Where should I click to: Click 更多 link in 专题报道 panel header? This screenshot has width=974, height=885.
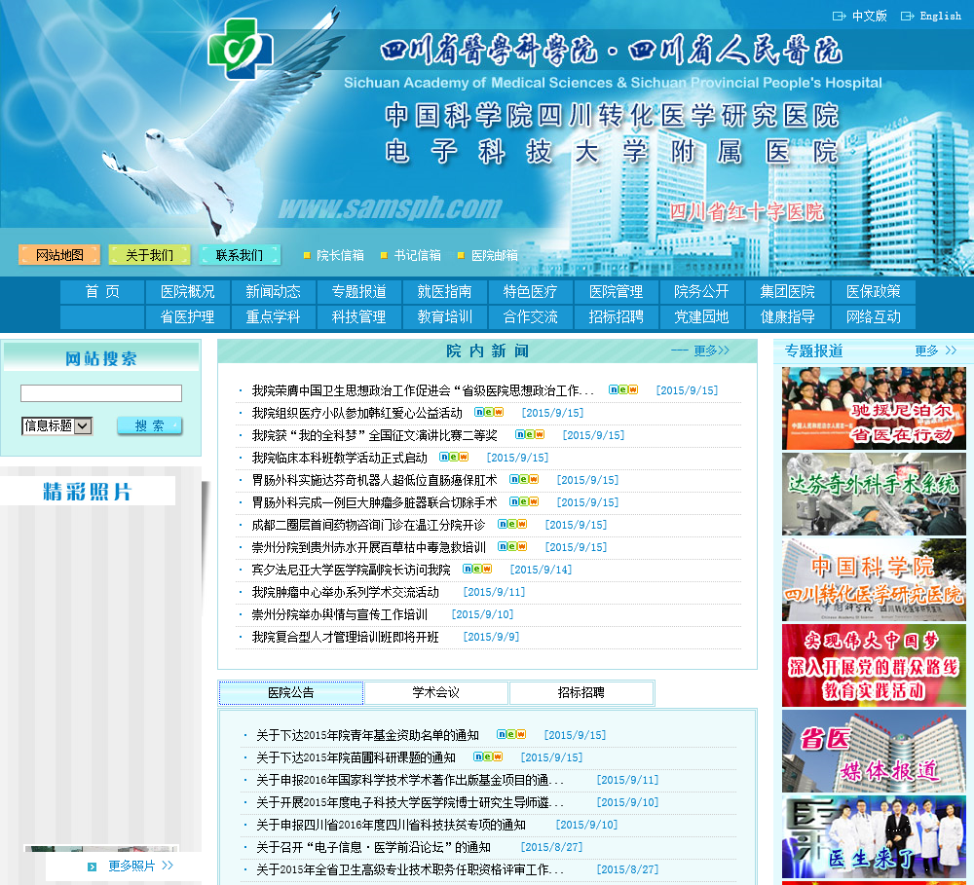coord(935,350)
